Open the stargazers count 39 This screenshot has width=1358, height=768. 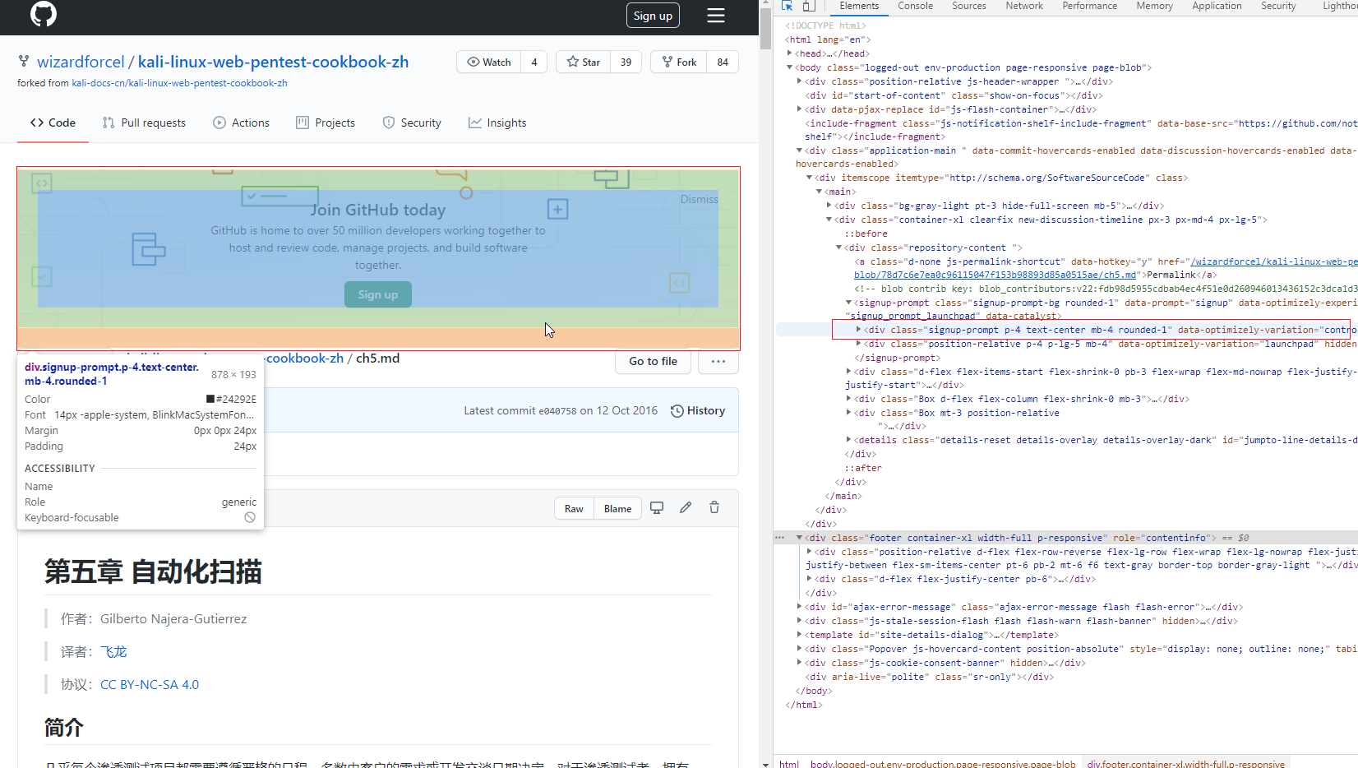(x=626, y=62)
